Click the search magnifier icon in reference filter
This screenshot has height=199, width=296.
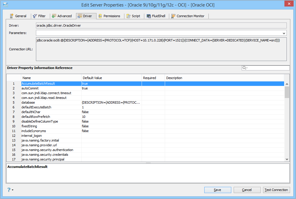click(245, 68)
